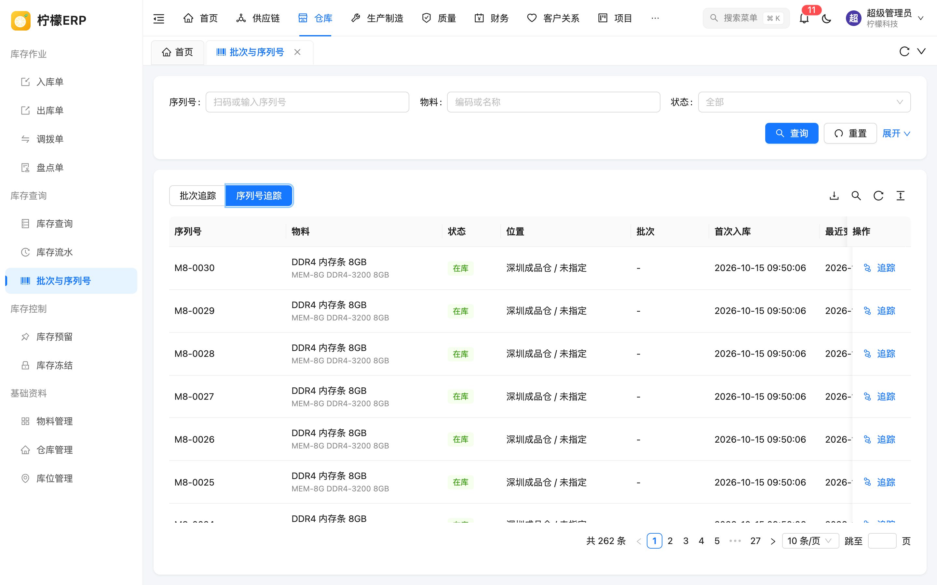Screen dimensions: 937x585
Task: Toggle dark mode with the moon icon
Action: (826, 18)
